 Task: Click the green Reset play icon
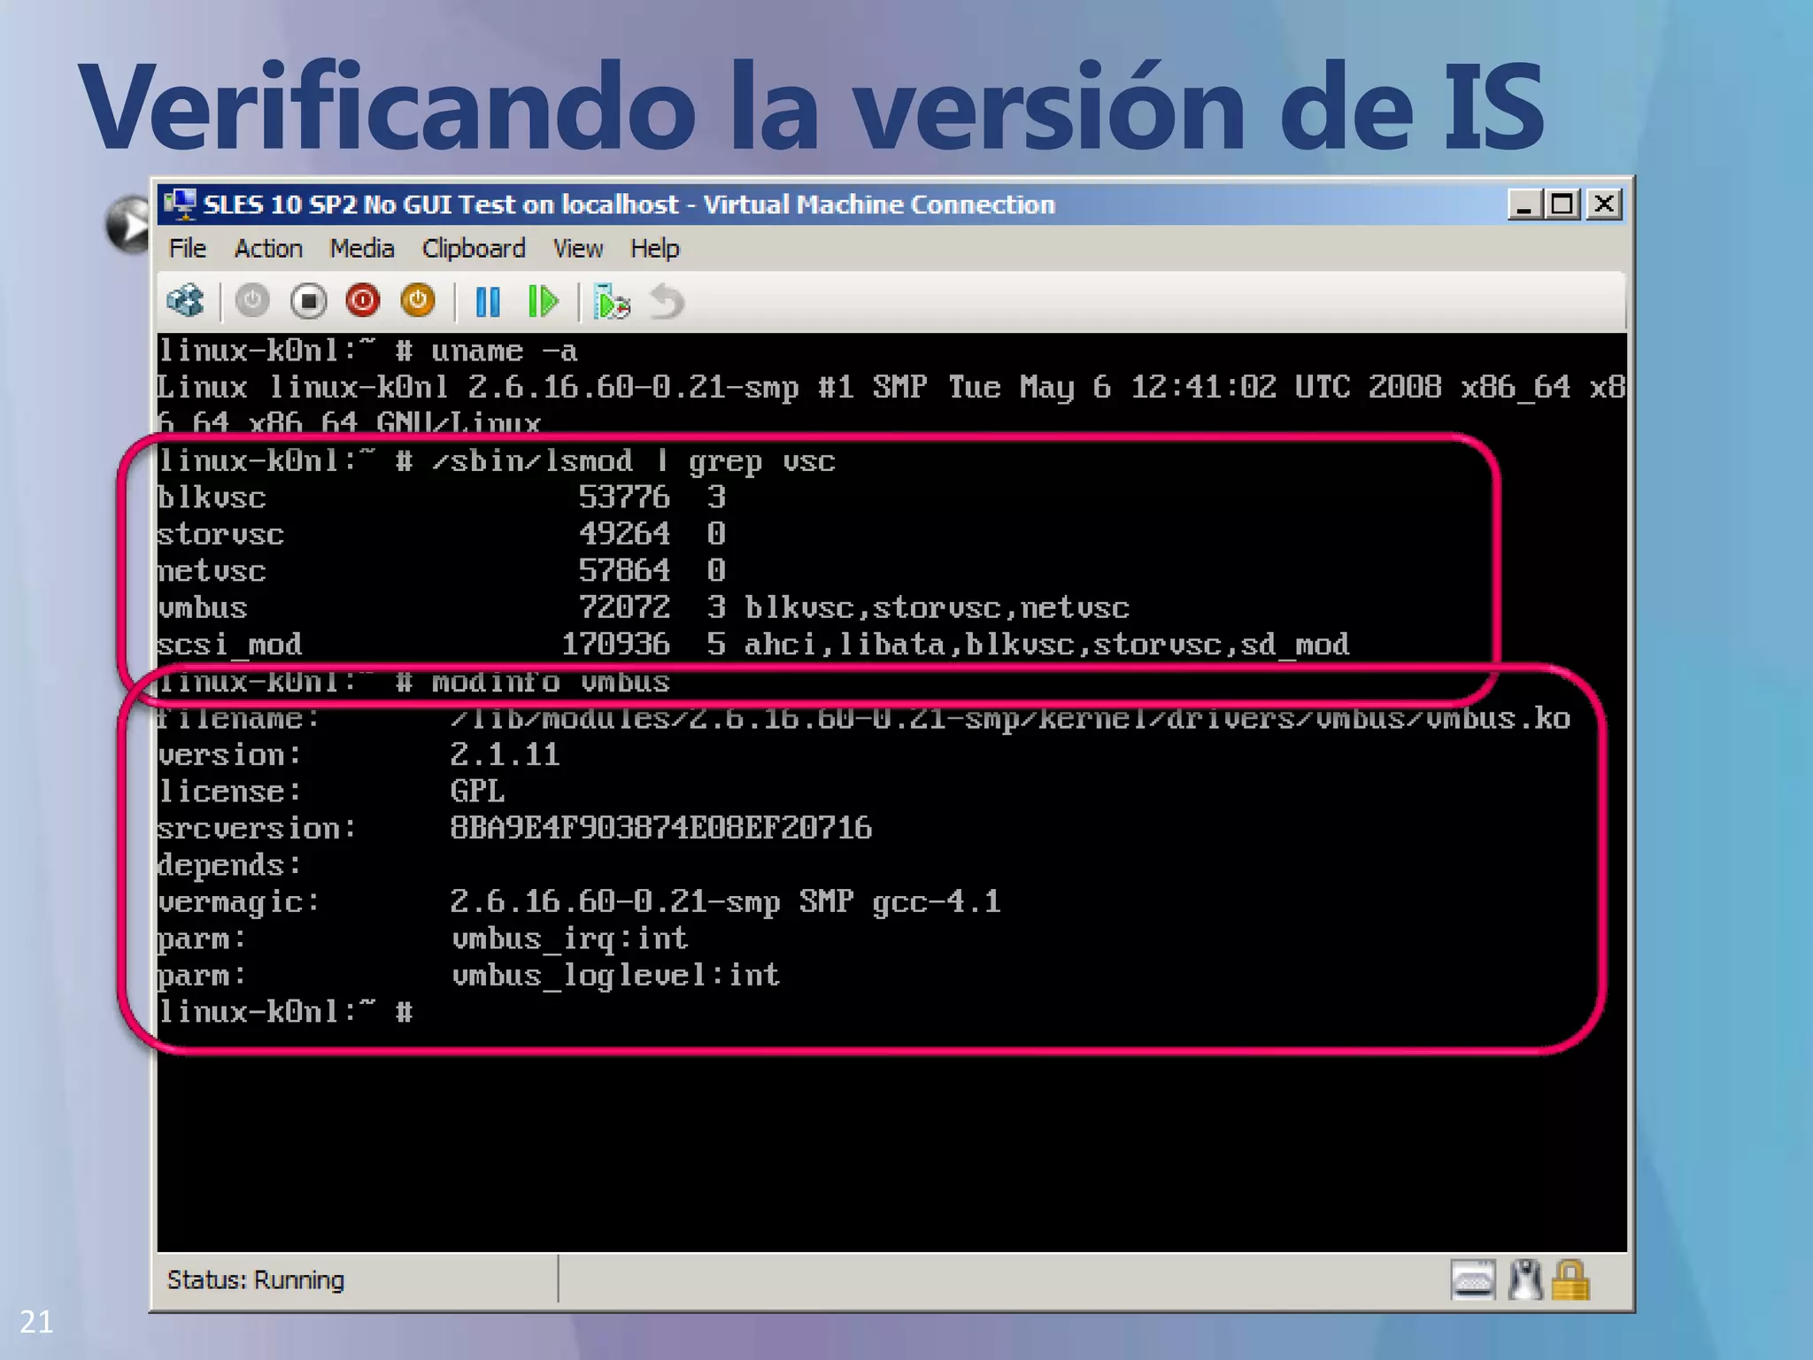(x=543, y=302)
